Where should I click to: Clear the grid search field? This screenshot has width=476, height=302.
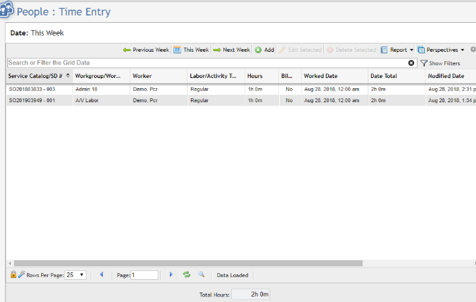pos(411,63)
